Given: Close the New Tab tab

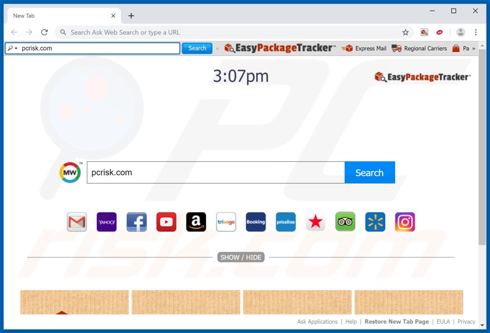Looking at the screenshot, I should tap(113, 16).
